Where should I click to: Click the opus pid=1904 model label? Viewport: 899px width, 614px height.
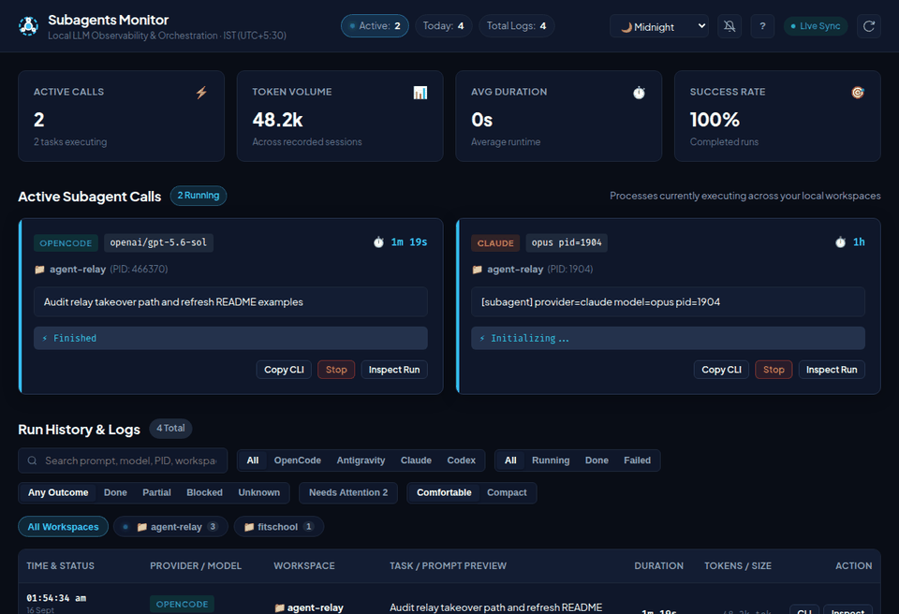[567, 242]
